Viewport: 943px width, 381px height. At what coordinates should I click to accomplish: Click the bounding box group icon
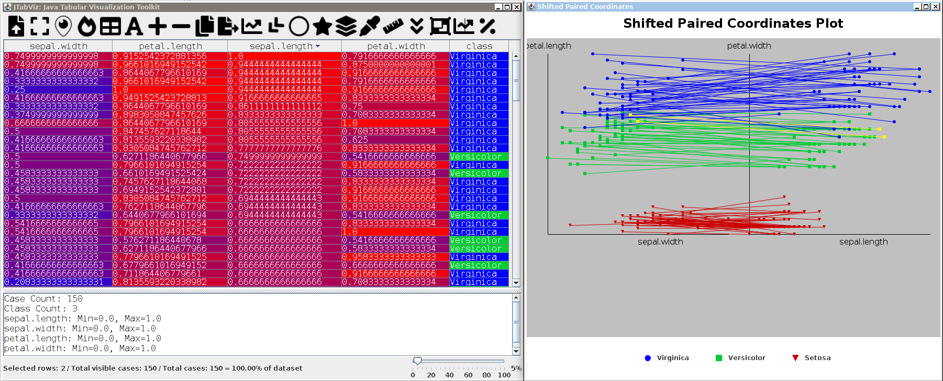tap(440, 26)
